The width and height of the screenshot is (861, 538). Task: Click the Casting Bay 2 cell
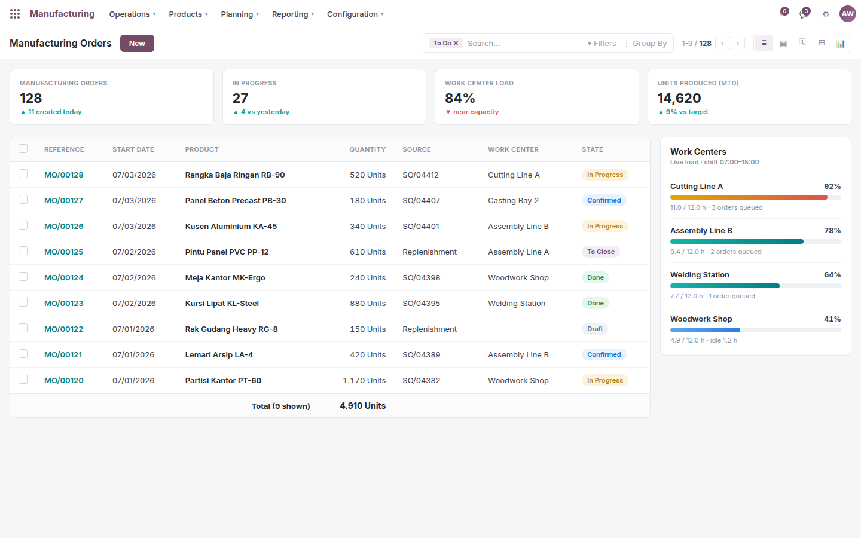[x=513, y=200]
